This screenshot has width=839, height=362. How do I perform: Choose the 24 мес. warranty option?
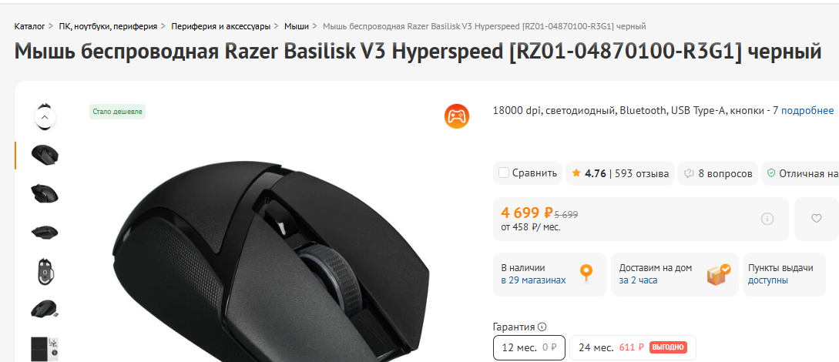(633, 347)
